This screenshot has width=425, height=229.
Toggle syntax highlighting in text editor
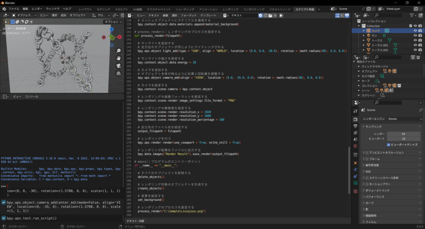pyautogui.click(x=347, y=15)
